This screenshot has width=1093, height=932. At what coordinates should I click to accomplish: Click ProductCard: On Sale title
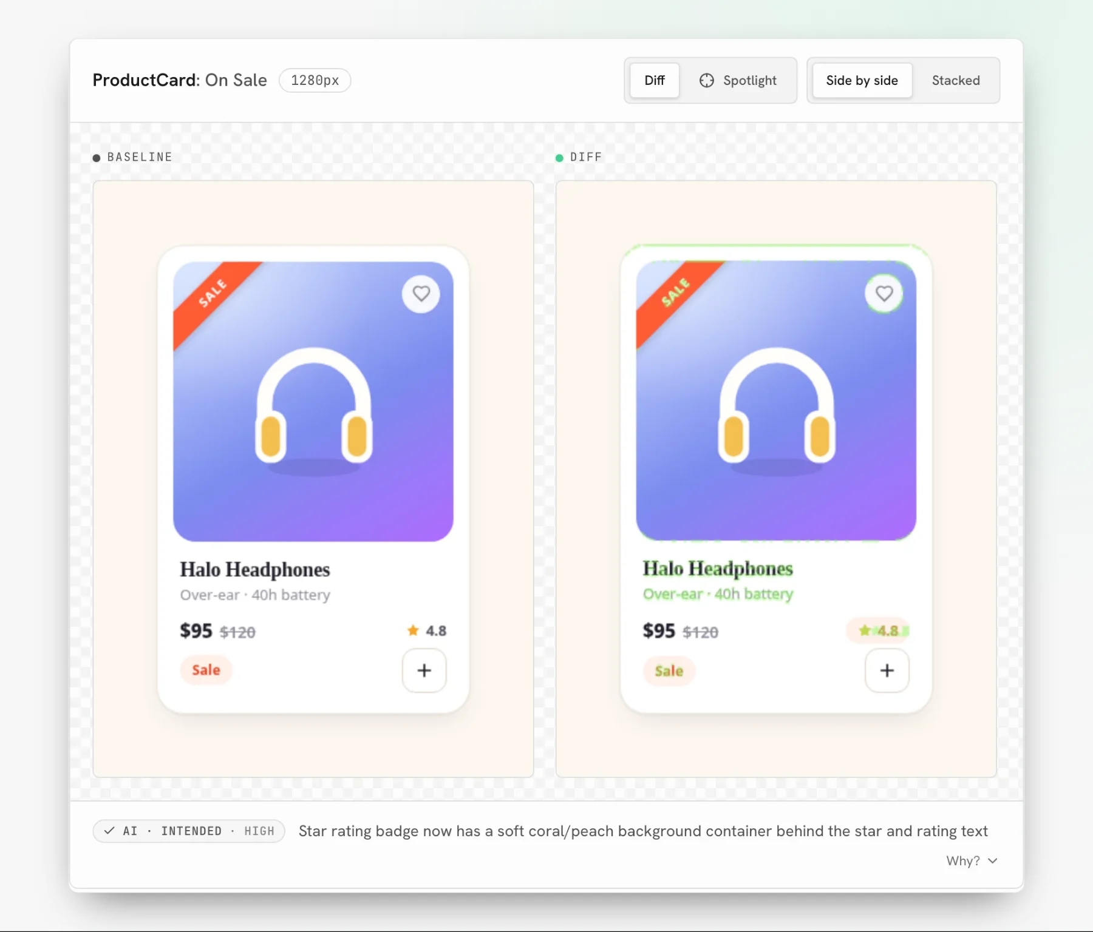(x=180, y=80)
